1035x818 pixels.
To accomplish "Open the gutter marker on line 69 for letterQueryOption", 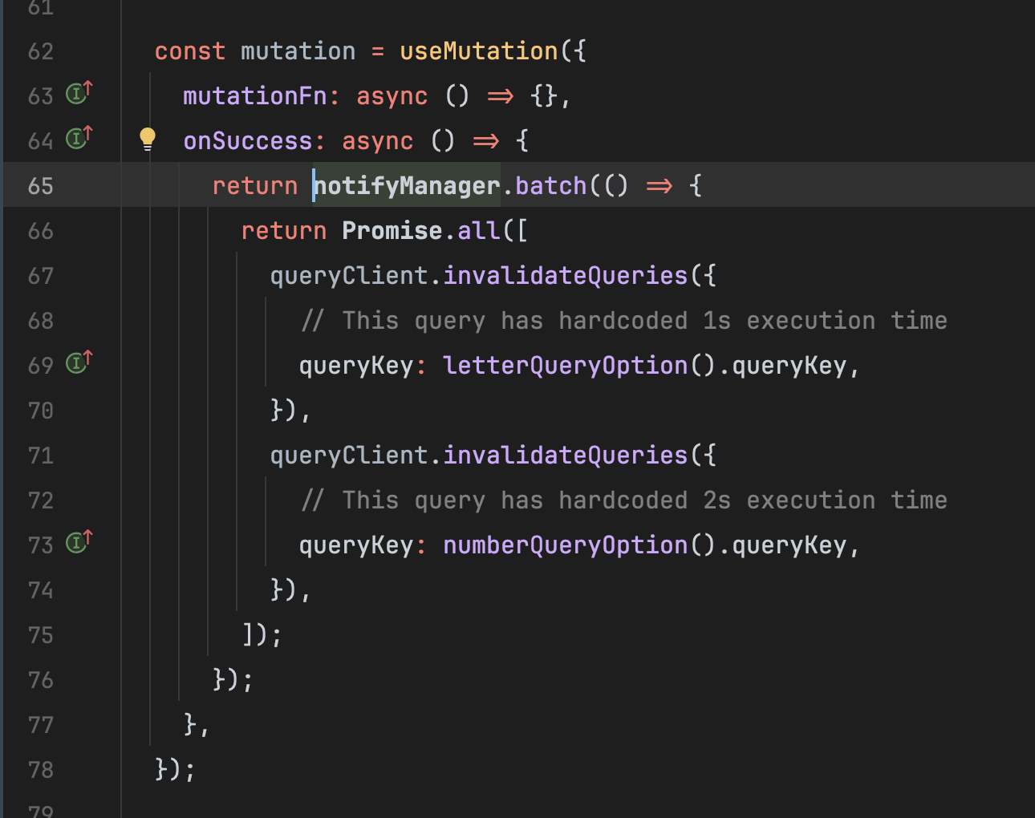I will 79,362.
